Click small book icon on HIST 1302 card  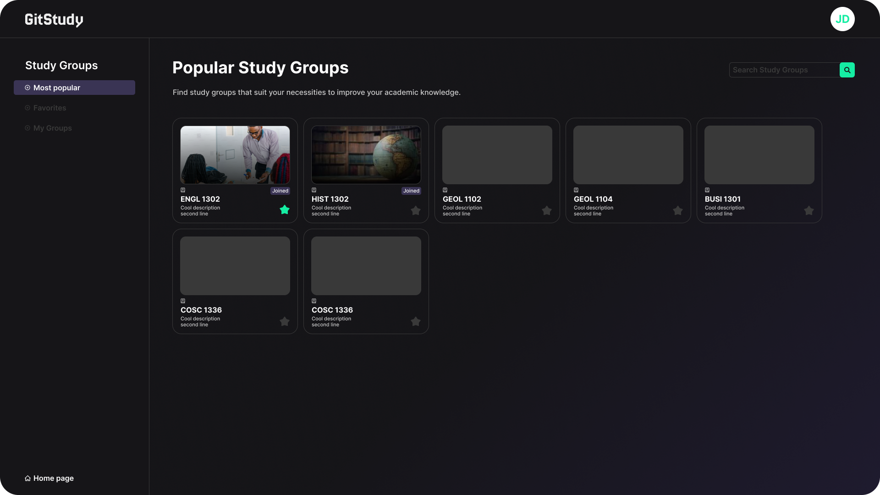[314, 190]
